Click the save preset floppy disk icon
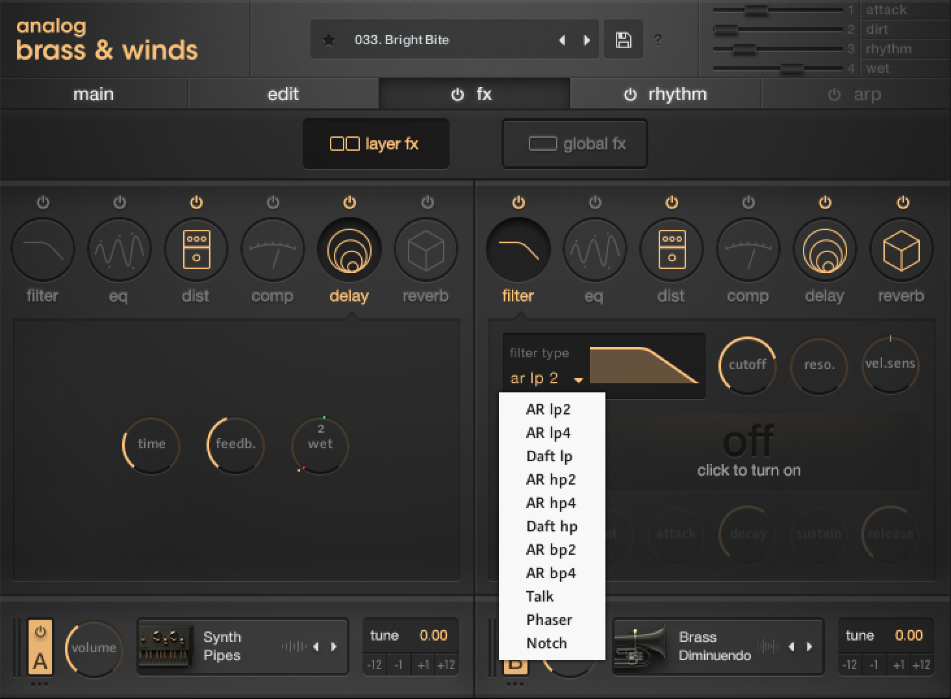Screen dimensions: 951x699 (623, 40)
